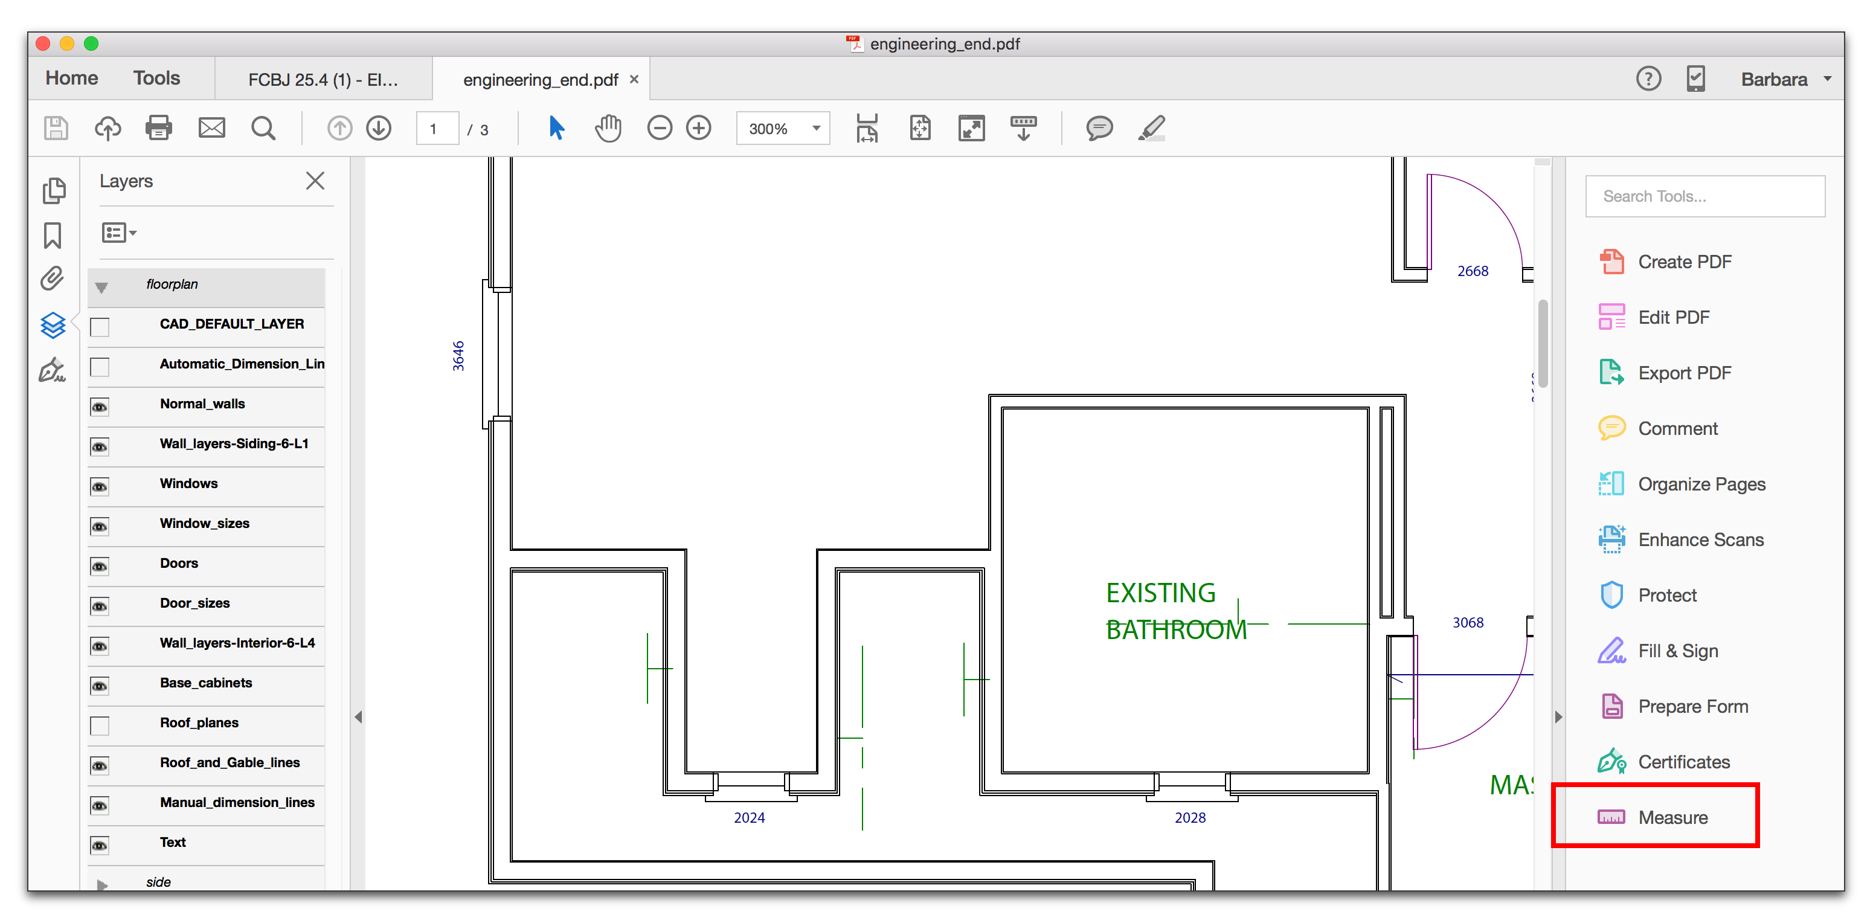Close the engineering_end.pdf tab
The width and height of the screenshot is (1873, 923).
click(634, 79)
